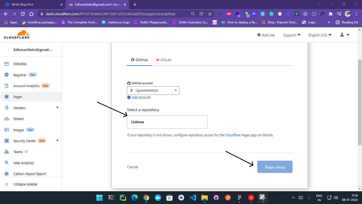The height and width of the screenshot is (204, 362).
Task: Follow the Cloudflare Pages link
Action: coord(237,135)
